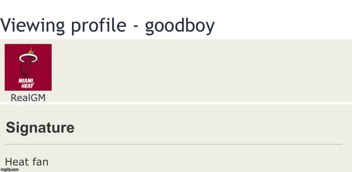352x172 pixels.
Task: Click the empty avatar panel beside the logo
Action: tap(202, 71)
